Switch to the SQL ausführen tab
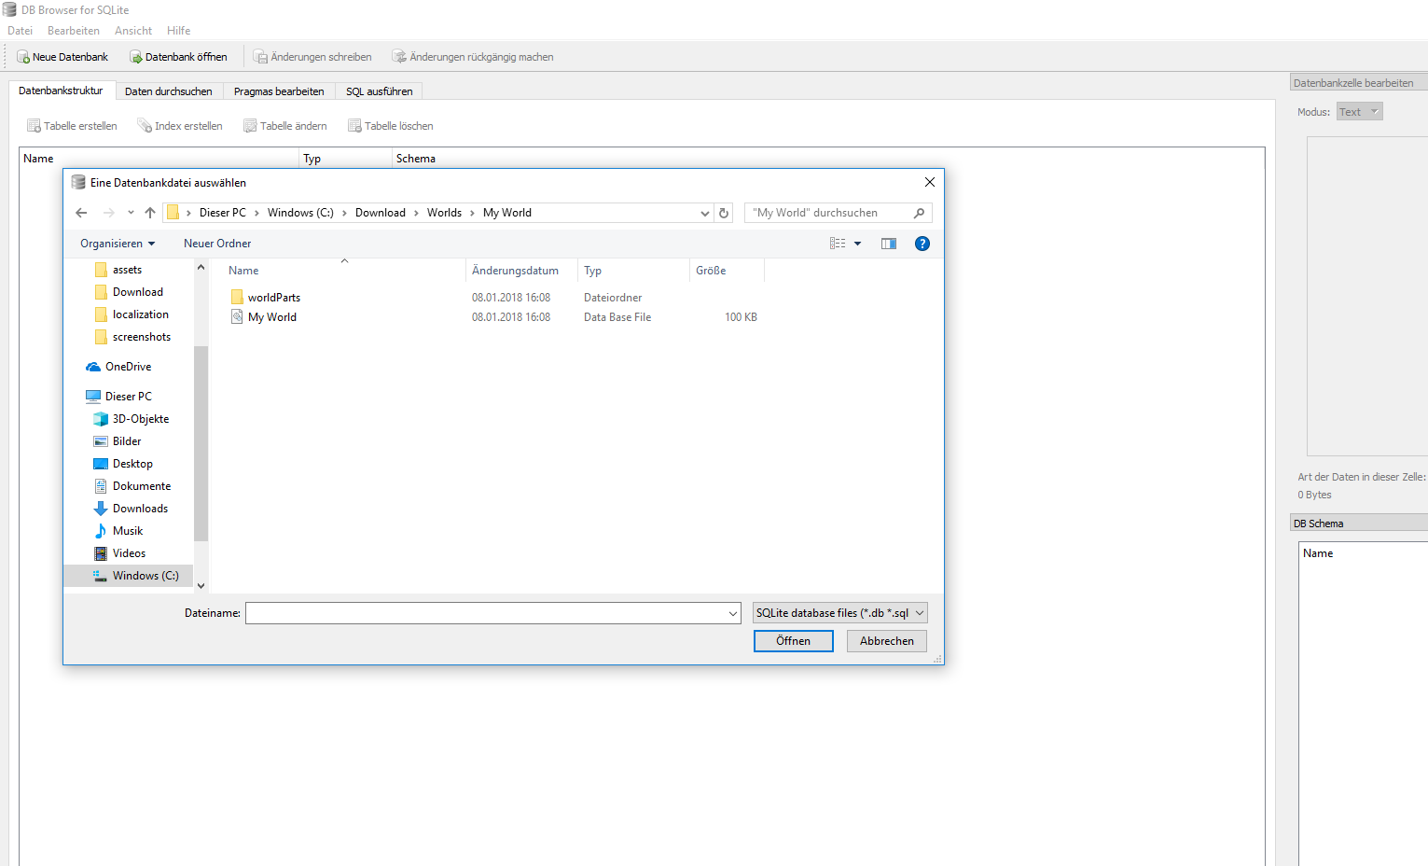The height and width of the screenshot is (866, 1428). pyautogui.click(x=379, y=91)
